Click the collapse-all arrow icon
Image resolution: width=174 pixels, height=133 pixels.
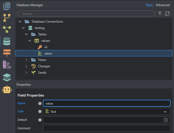160,14
